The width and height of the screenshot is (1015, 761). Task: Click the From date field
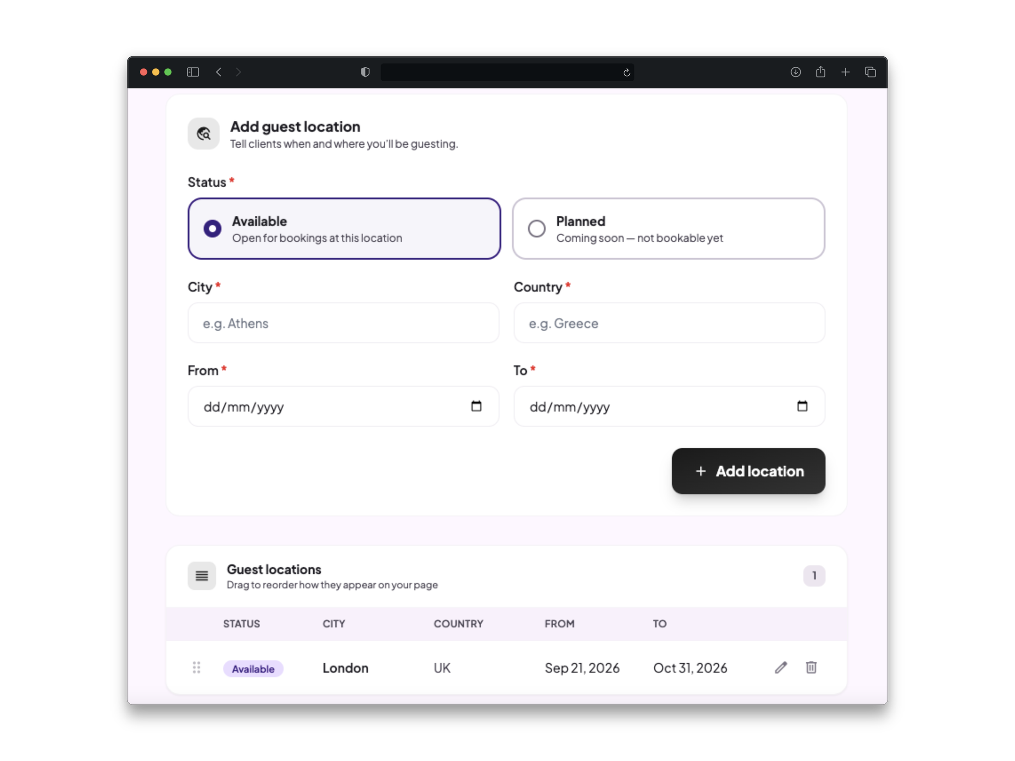click(x=343, y=406)
